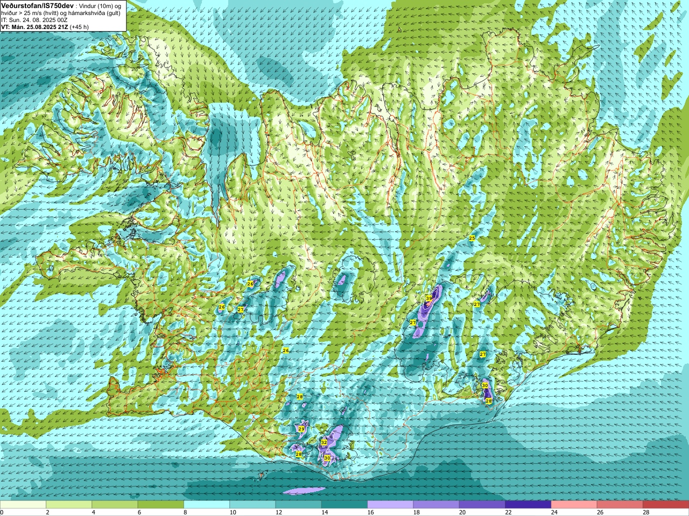689x516 pixels.
Task: Pick the red 28+ m/s legend swatch
Action: pos(666,505)
